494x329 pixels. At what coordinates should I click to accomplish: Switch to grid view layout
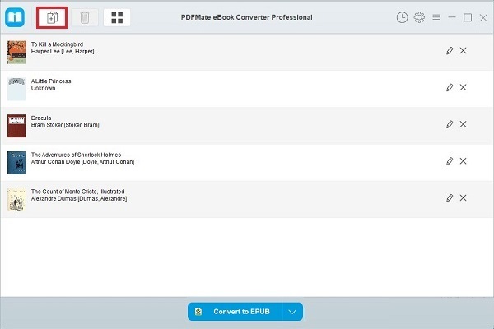coord(117,17)
